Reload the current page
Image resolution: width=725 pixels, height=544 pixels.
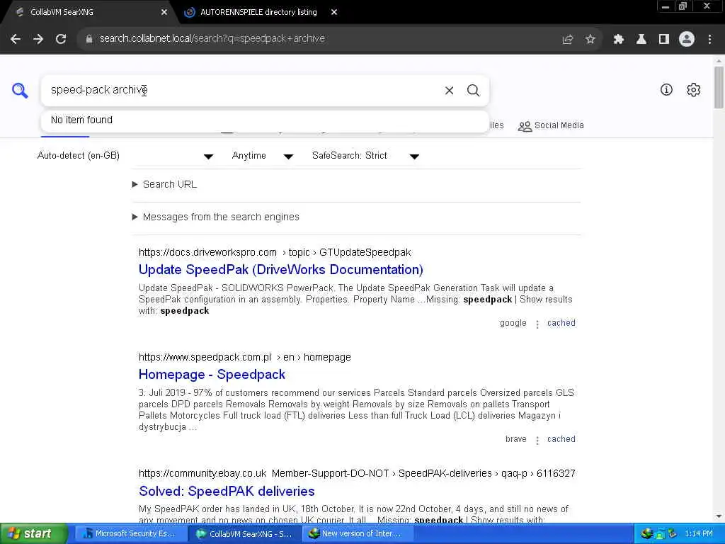click(x=61, y=39)
